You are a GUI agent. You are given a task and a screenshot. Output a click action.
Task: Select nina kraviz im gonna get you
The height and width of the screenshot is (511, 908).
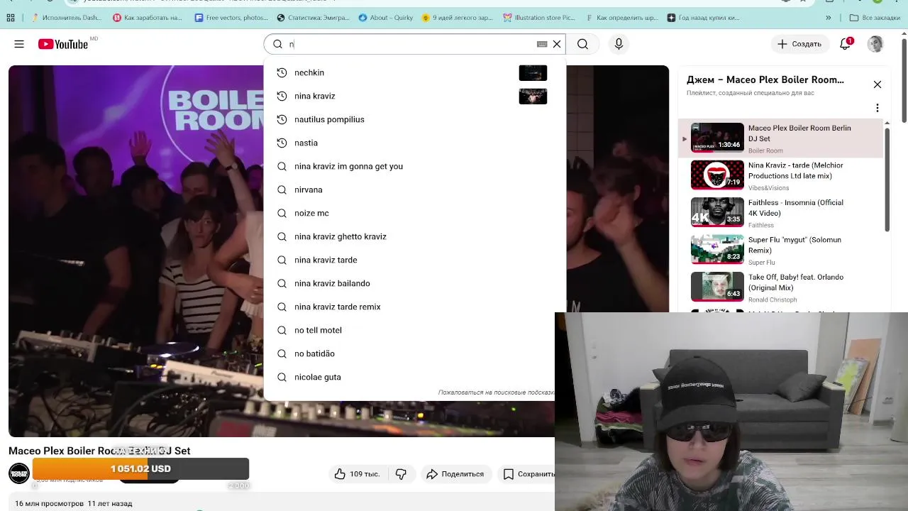414,166
